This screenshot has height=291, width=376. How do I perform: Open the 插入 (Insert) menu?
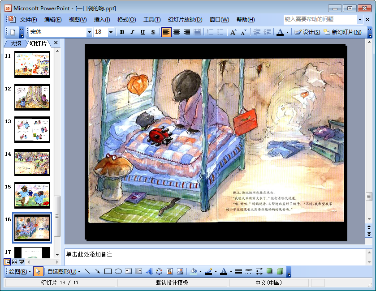(102, 20)
